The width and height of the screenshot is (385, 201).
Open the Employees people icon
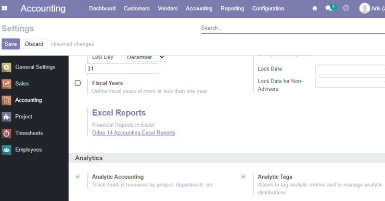[6, 150]
